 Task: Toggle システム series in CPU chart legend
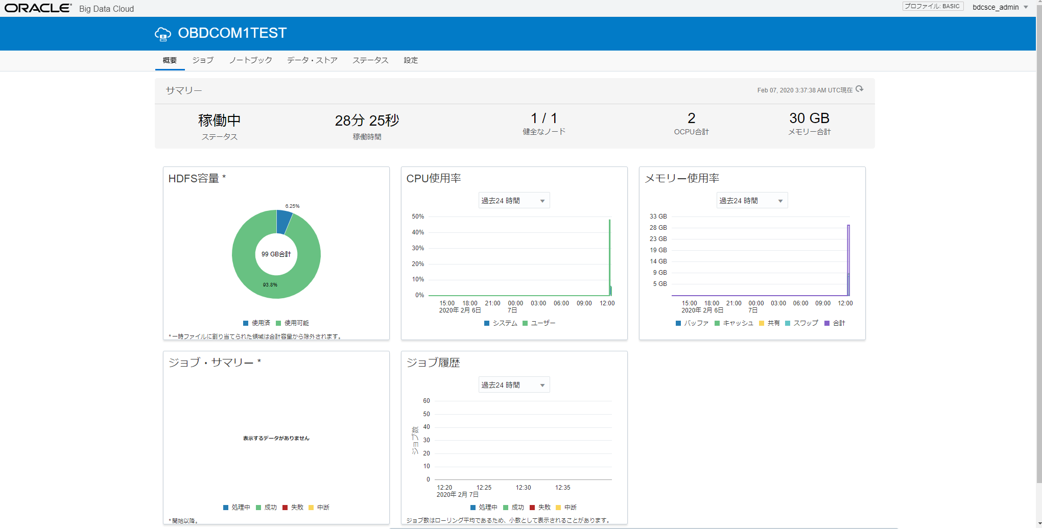click(501, 323)
